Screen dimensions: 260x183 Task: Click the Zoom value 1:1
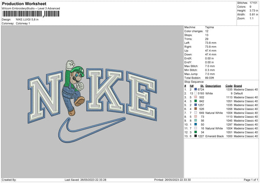click(x=251, y=18)
